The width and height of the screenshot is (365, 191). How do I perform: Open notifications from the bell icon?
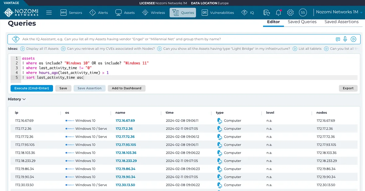[x=278, y=12]
